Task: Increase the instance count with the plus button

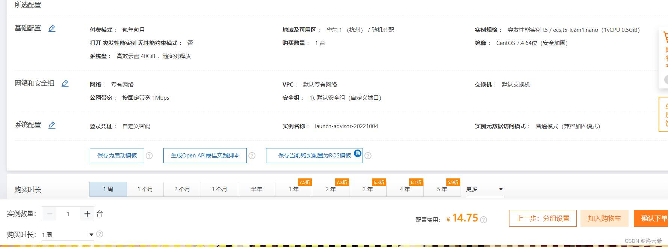Action: coord(87,214)
